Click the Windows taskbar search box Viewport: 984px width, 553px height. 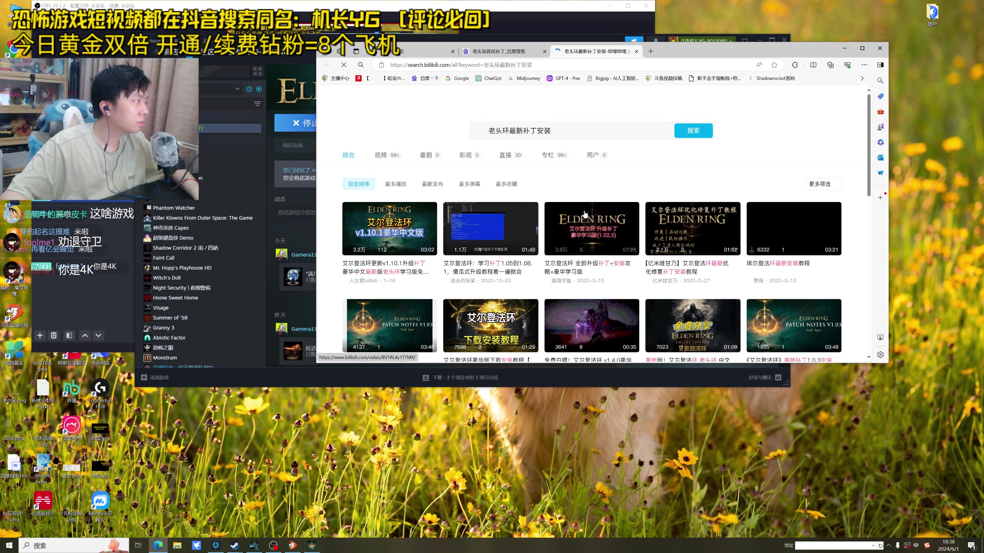(75, 545)
